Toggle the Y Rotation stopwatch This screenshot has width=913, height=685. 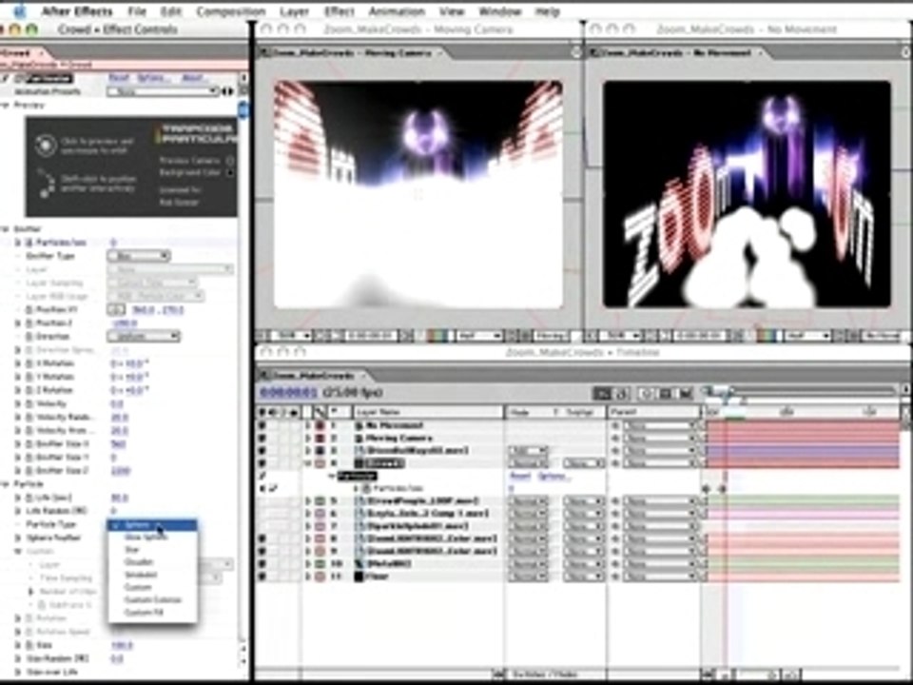[29, 377]
